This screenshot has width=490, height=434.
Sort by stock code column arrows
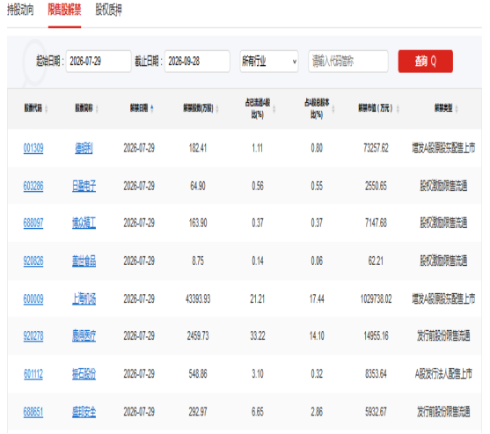[47, 109]
